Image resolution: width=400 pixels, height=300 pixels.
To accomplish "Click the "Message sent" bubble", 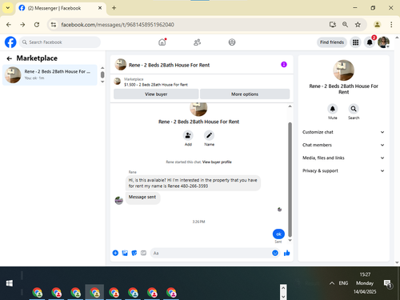I will 142,198.
